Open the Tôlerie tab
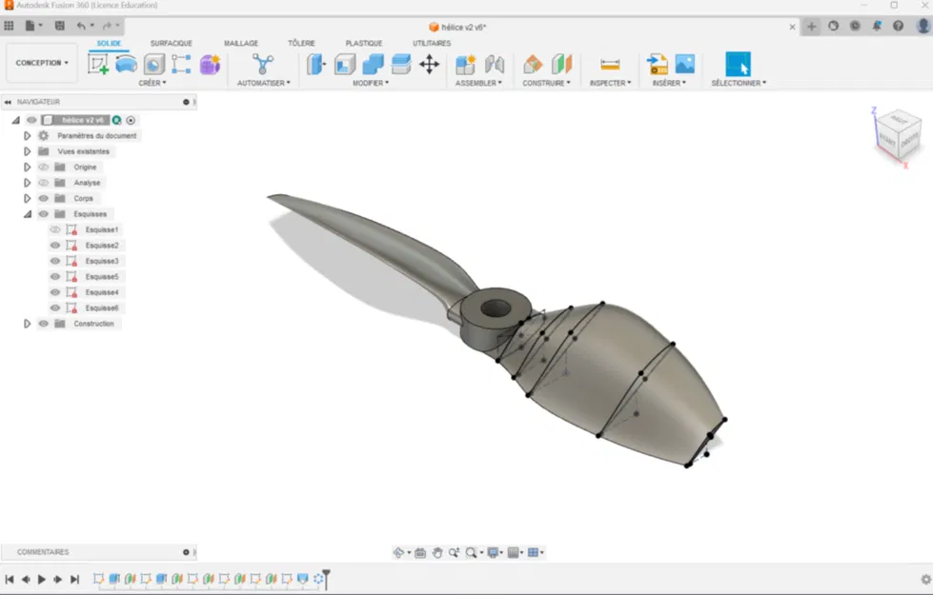 [x=300, y=43]
